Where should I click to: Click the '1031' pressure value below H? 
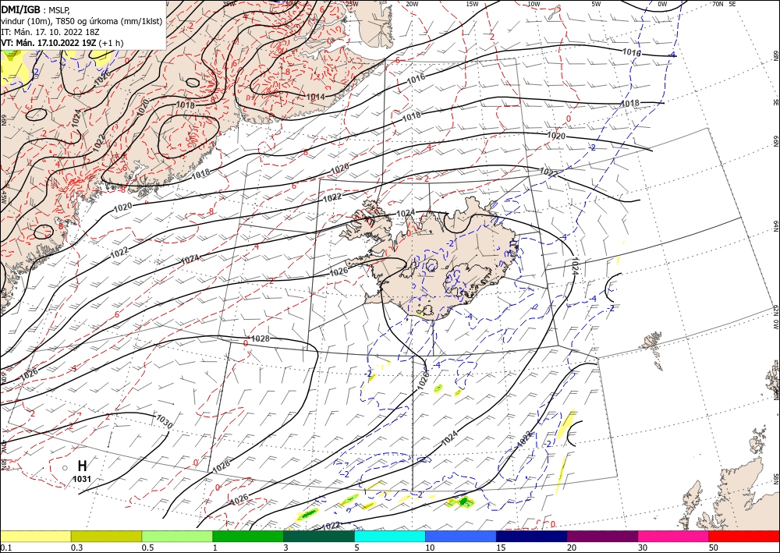click(x=82, y=479)
